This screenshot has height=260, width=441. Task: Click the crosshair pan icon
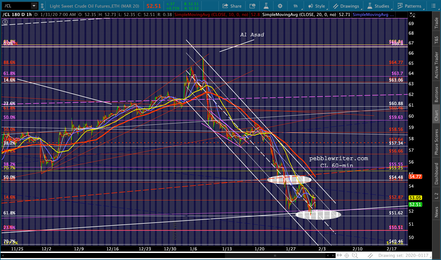click(347, 255)
